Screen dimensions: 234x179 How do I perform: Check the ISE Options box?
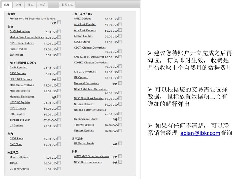pyautogui.click(x=120, y=77)
